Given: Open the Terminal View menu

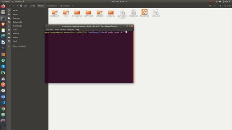Looking at the screenshot, I should [x=57, y=30].
